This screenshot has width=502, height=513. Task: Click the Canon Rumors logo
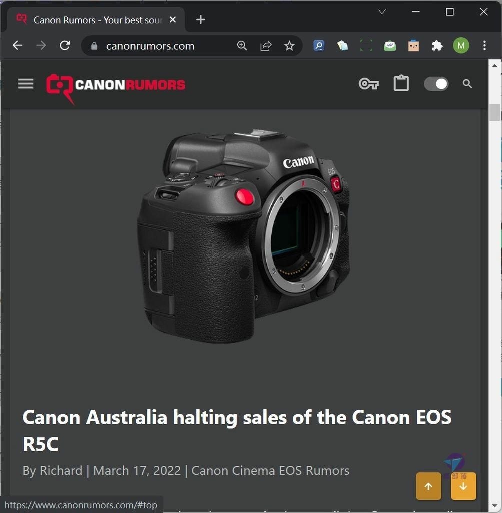tap(116, 88)
